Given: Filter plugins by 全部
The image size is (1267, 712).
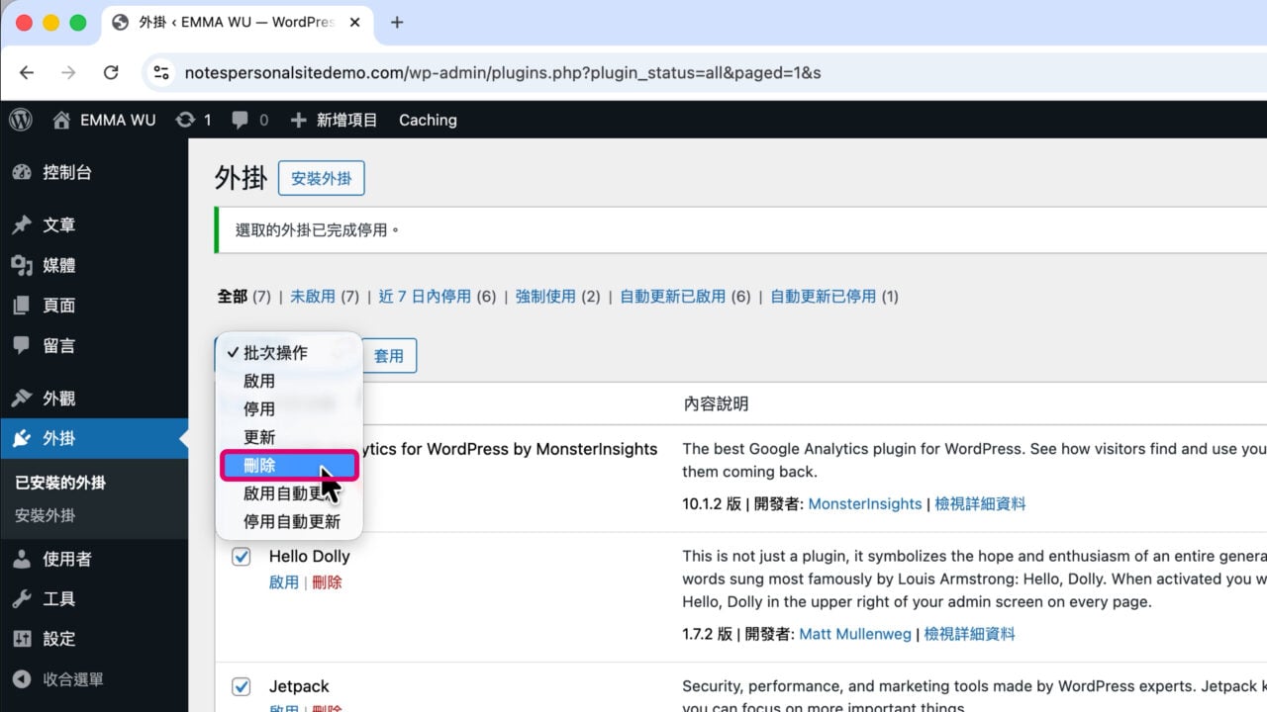Looking at the screenshot, I should pos(232,297).
